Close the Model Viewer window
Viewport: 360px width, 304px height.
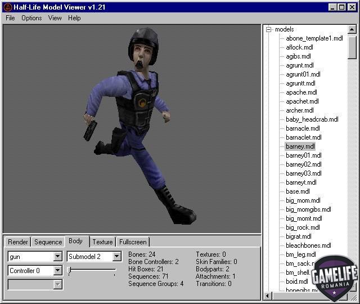[352, 7]
